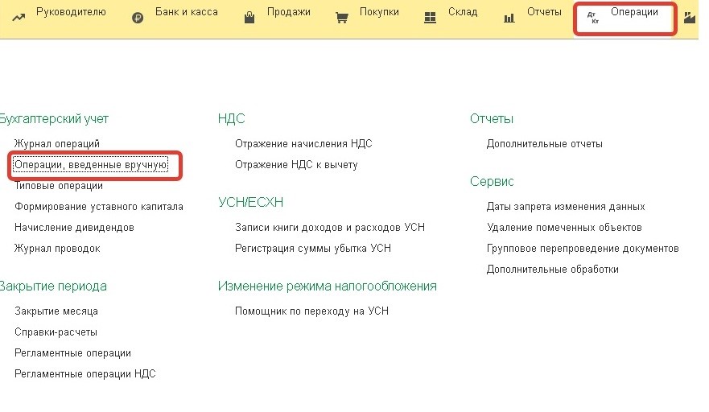Open Формирование уставного капитала
This screenshot has width=709, height=412.
[98, 207]
